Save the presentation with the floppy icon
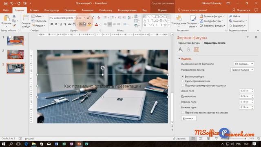This screenshot has width=261, height=147. pyautogui.click(x=6, y=3)
